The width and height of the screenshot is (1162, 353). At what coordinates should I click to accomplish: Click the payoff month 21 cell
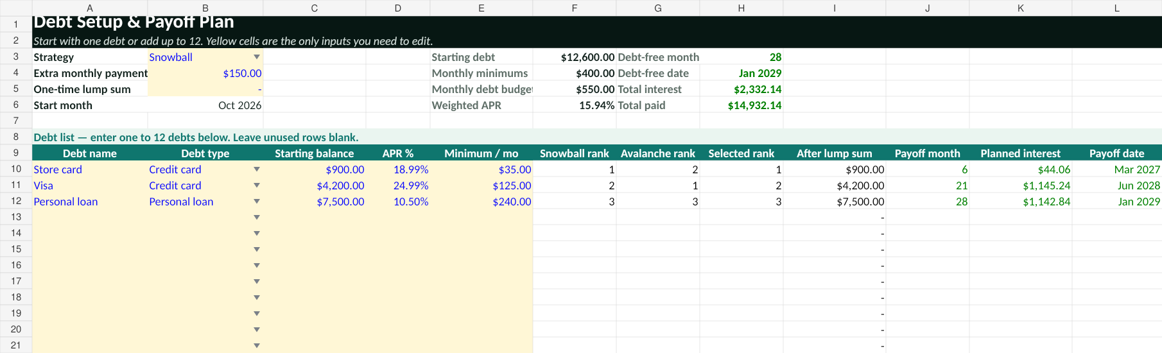click(928, 185)
